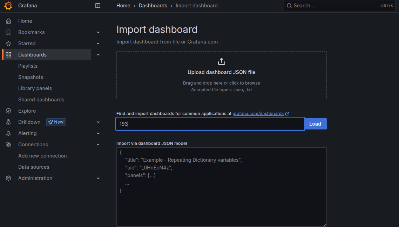Screen dimensions: 399x227
Task: Open the grafana.com/dashboards link
Action: (258, 114)
